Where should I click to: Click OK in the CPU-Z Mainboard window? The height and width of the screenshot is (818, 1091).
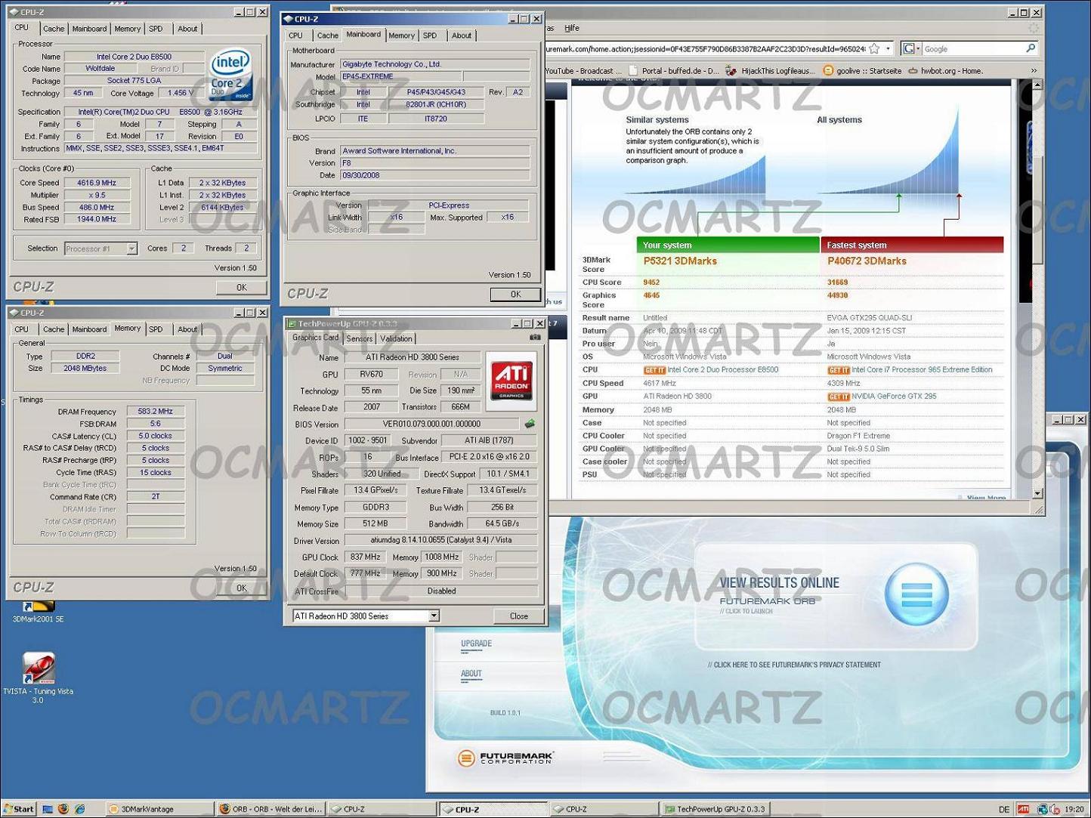[515, 295]
